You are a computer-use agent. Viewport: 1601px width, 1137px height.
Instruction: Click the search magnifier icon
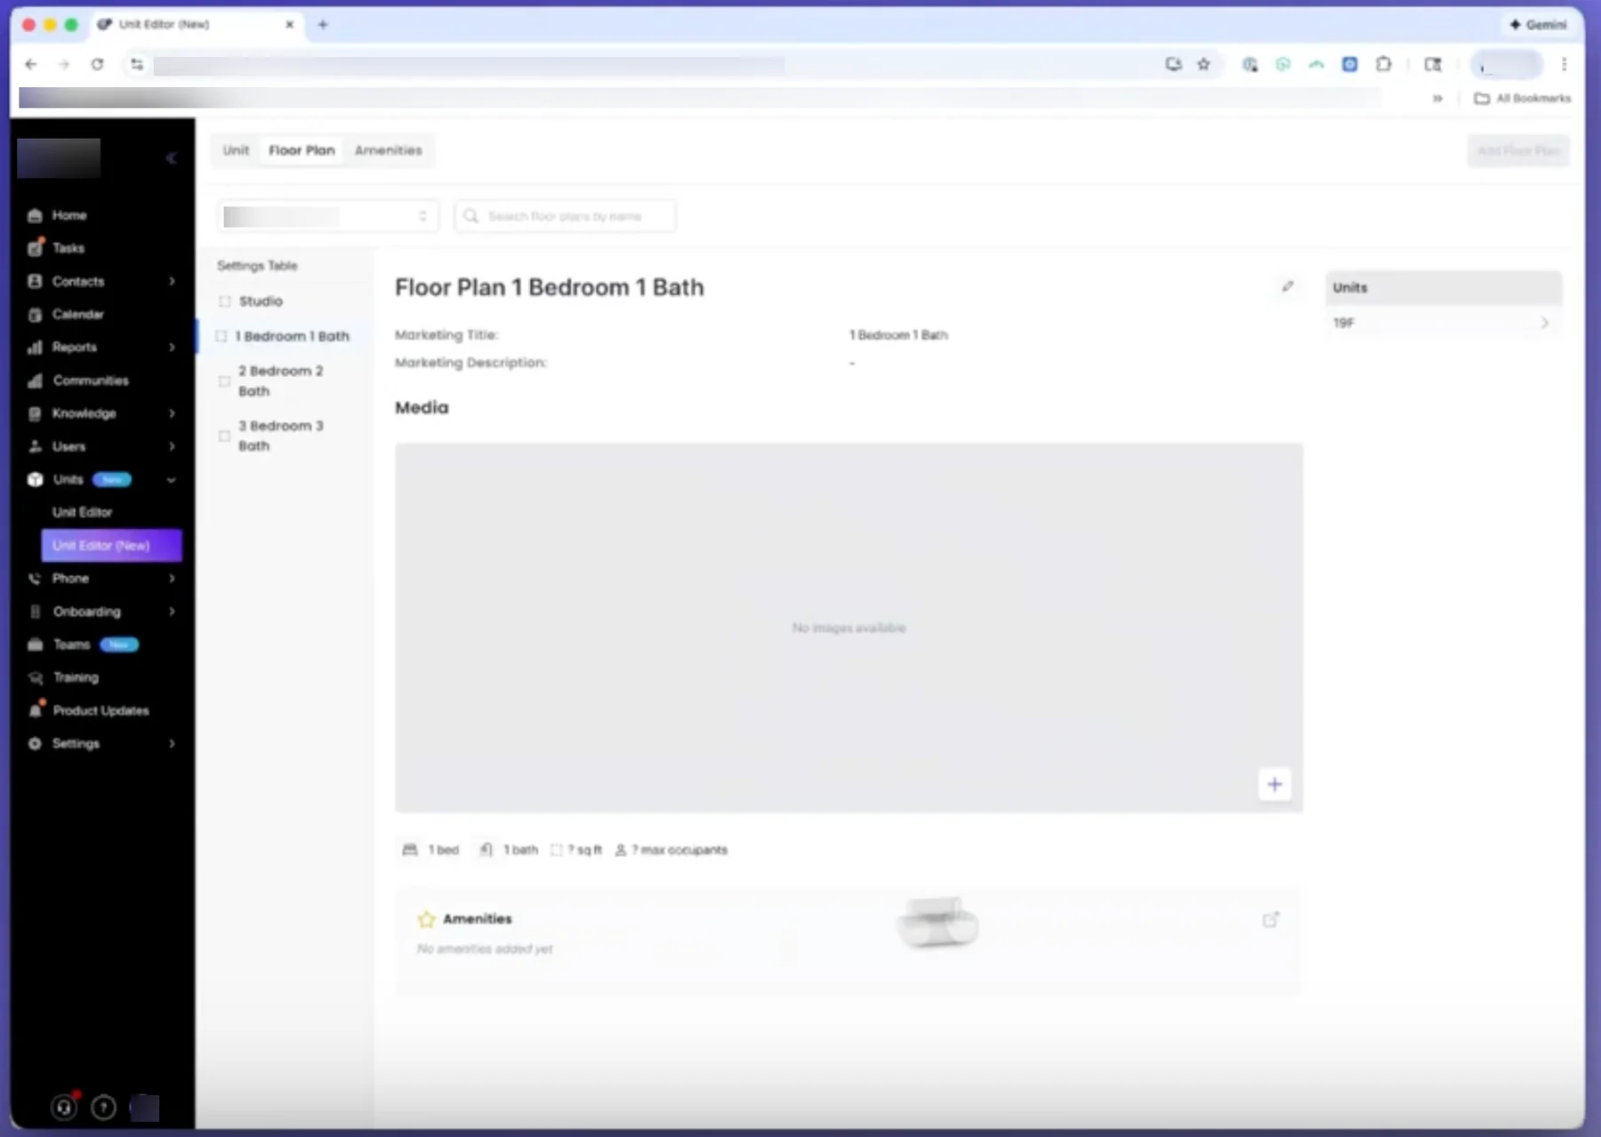tap(471, 216)
